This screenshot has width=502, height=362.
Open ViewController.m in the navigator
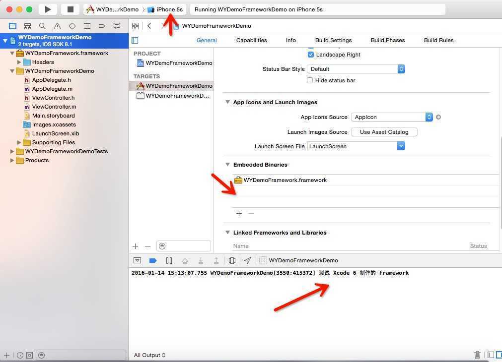(54, 107)
